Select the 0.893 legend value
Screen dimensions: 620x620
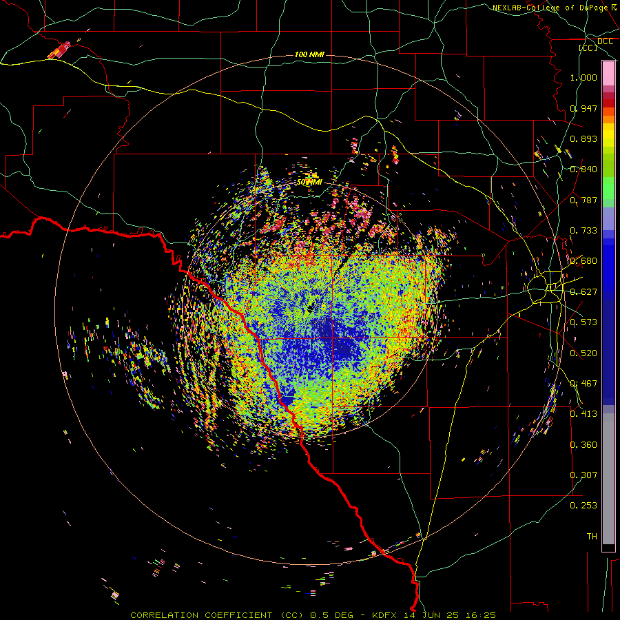583,138
